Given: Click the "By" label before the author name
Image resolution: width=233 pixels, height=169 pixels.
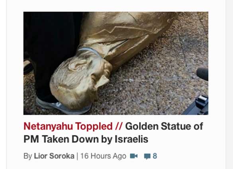Looking at the screenshot, I should (x=28, y=156).
